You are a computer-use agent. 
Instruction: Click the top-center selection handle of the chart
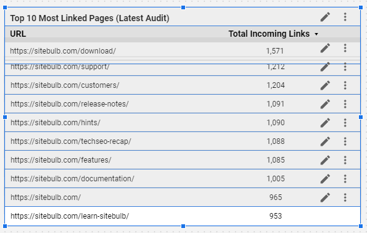[x=183, y=7]
